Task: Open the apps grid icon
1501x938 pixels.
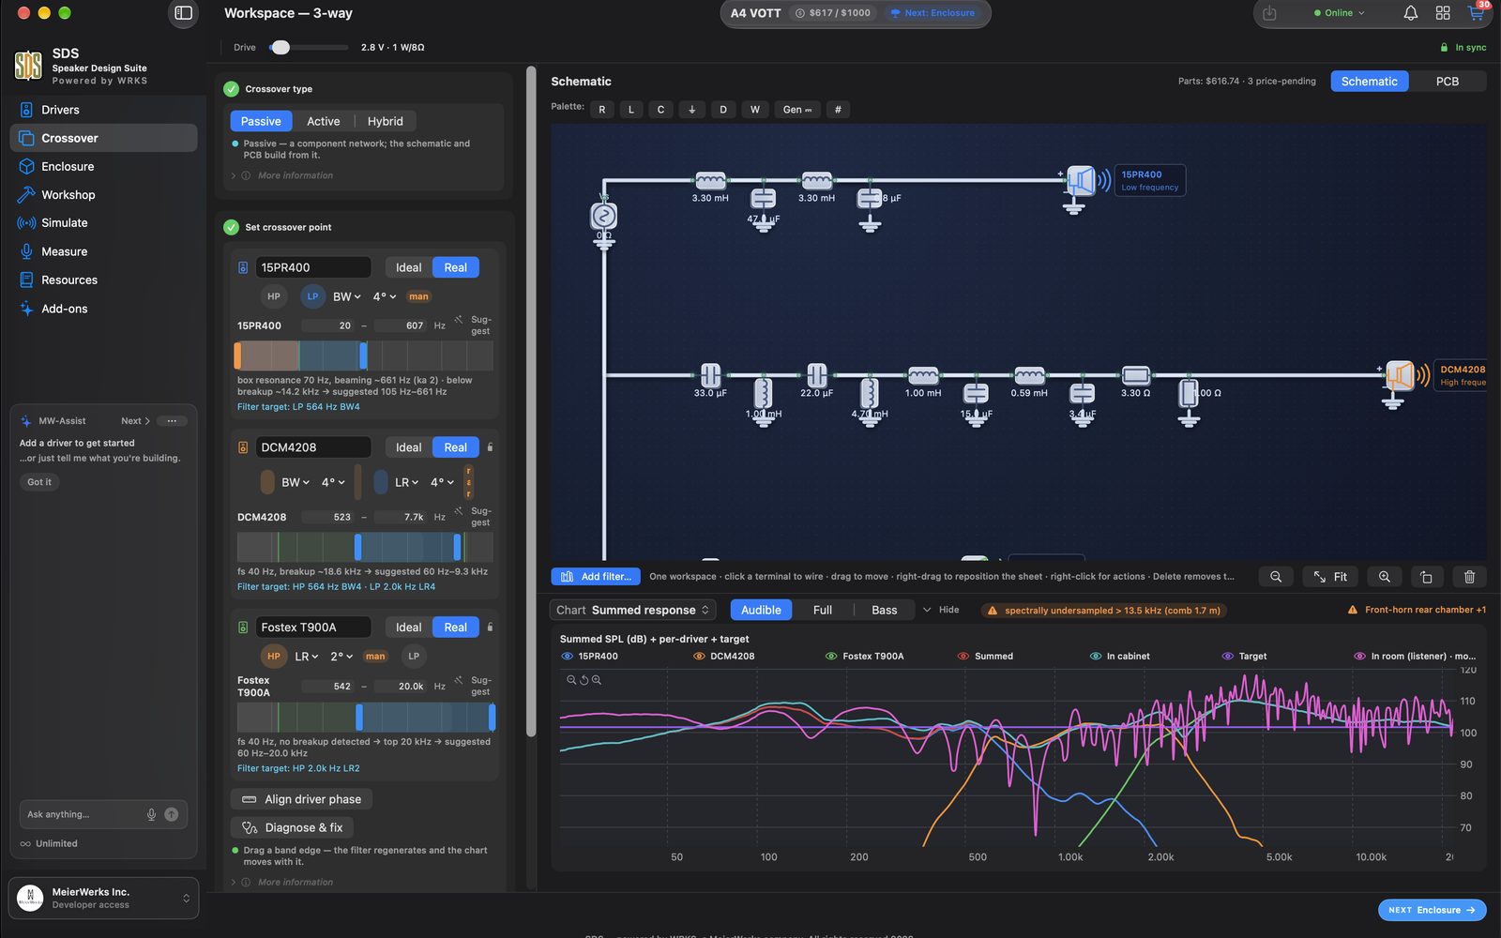Action: pos(1443,13)
